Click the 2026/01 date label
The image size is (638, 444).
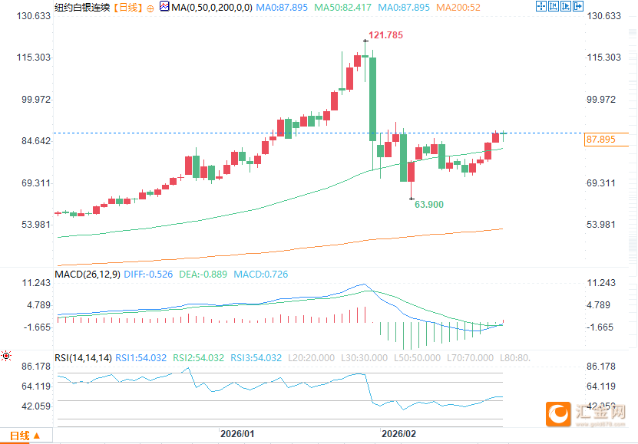(x=237, y=434)
